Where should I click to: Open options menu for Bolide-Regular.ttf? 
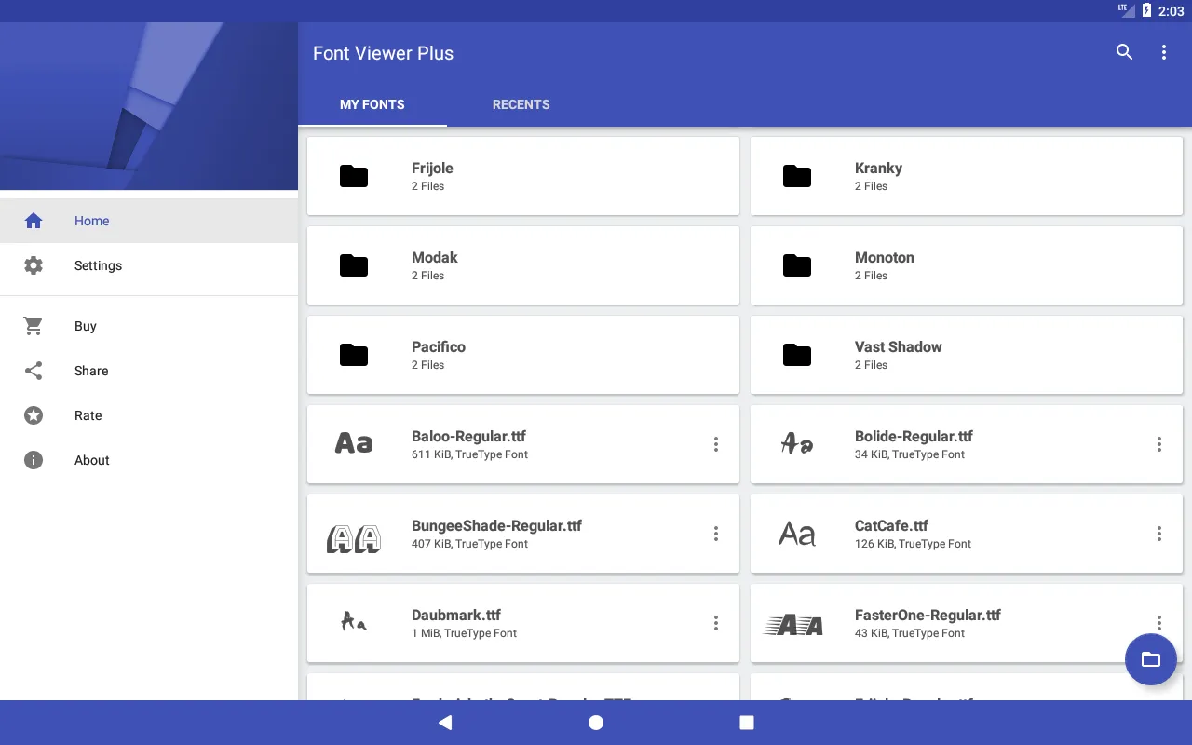click(x=1158, y=444)
